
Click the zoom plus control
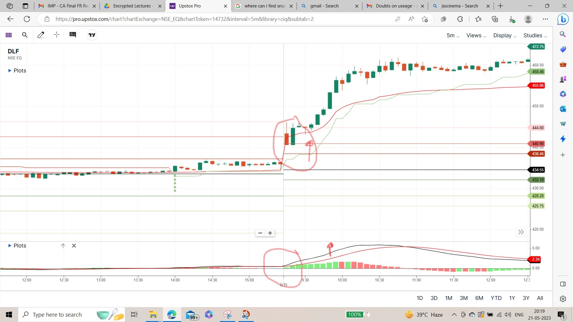click(x=270, y=233)
